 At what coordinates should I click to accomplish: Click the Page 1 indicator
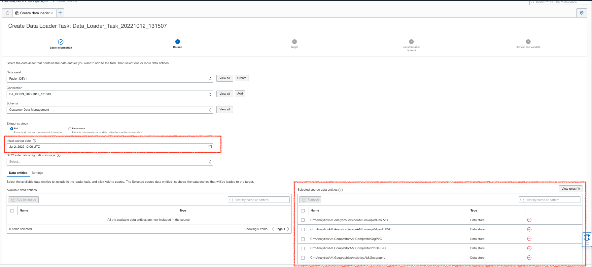point(280,229)
